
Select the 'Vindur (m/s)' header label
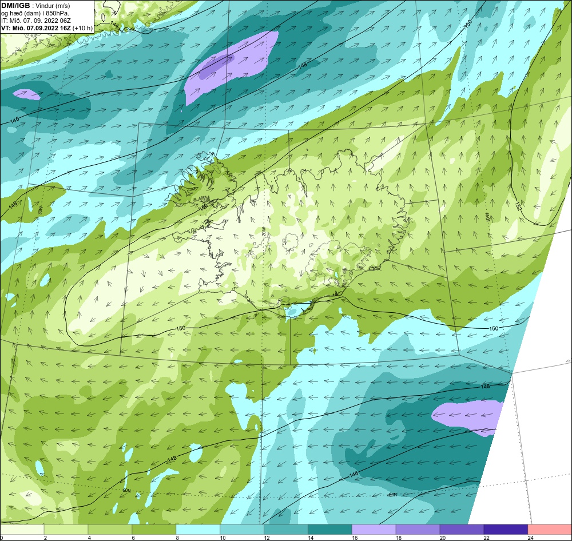coord(53,6)
